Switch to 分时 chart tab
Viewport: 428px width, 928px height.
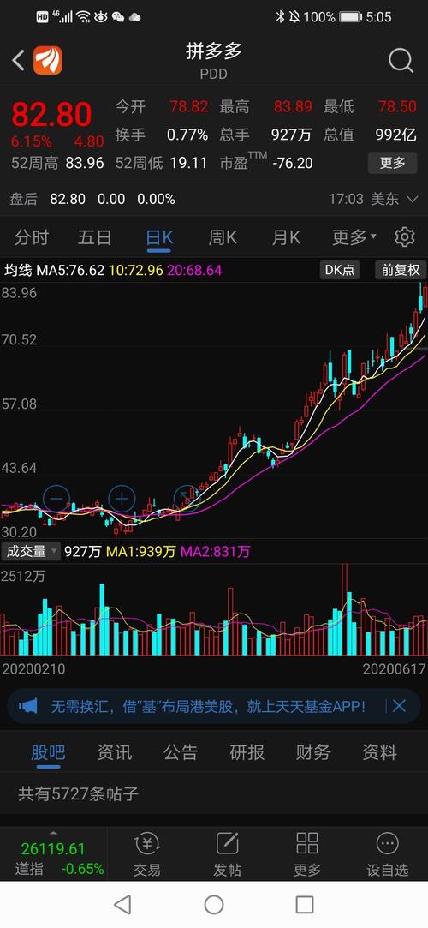(x=32, y=237)
